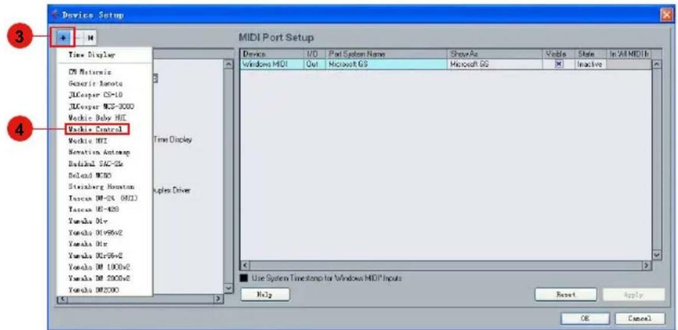Select JLCooper CS-10 entry
This screenshot has width=678, height=330.
95,95
